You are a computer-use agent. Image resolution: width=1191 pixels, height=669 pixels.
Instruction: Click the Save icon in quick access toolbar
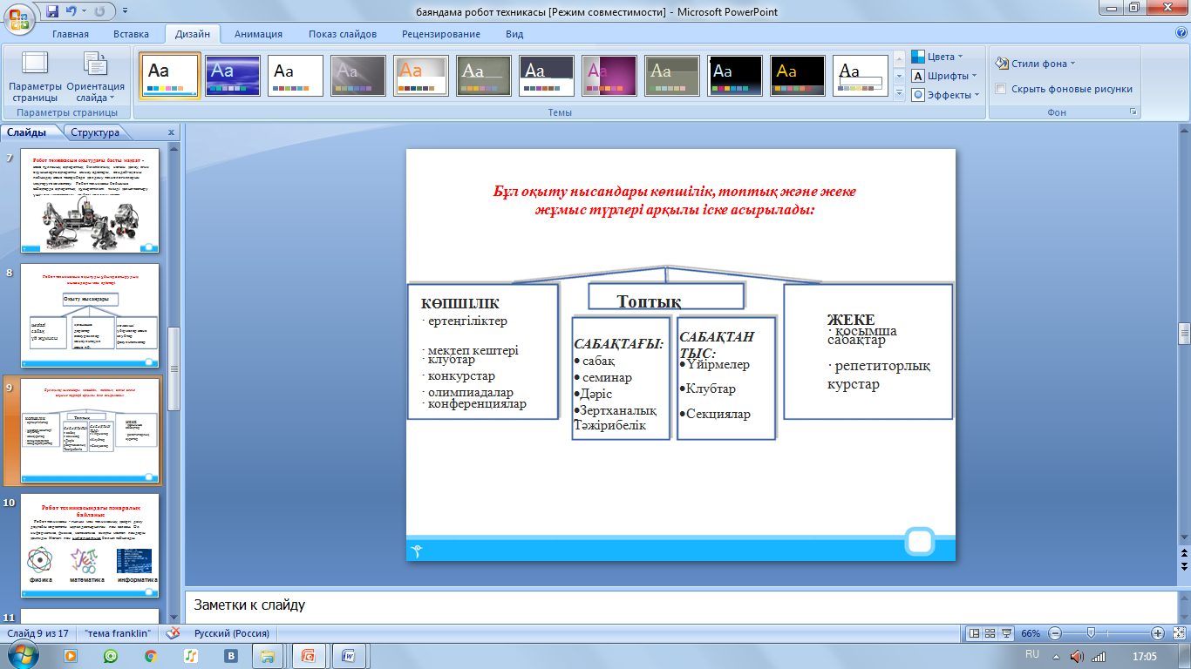coord(52,12)
